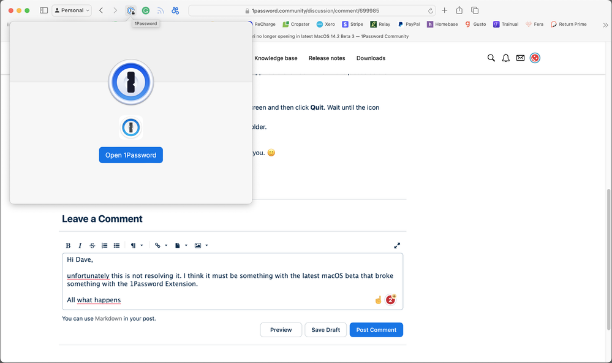Image resolution: width=612 pixels, height=363 pixels.
Task: Click the Markdown help link
Action: (108, 318)
